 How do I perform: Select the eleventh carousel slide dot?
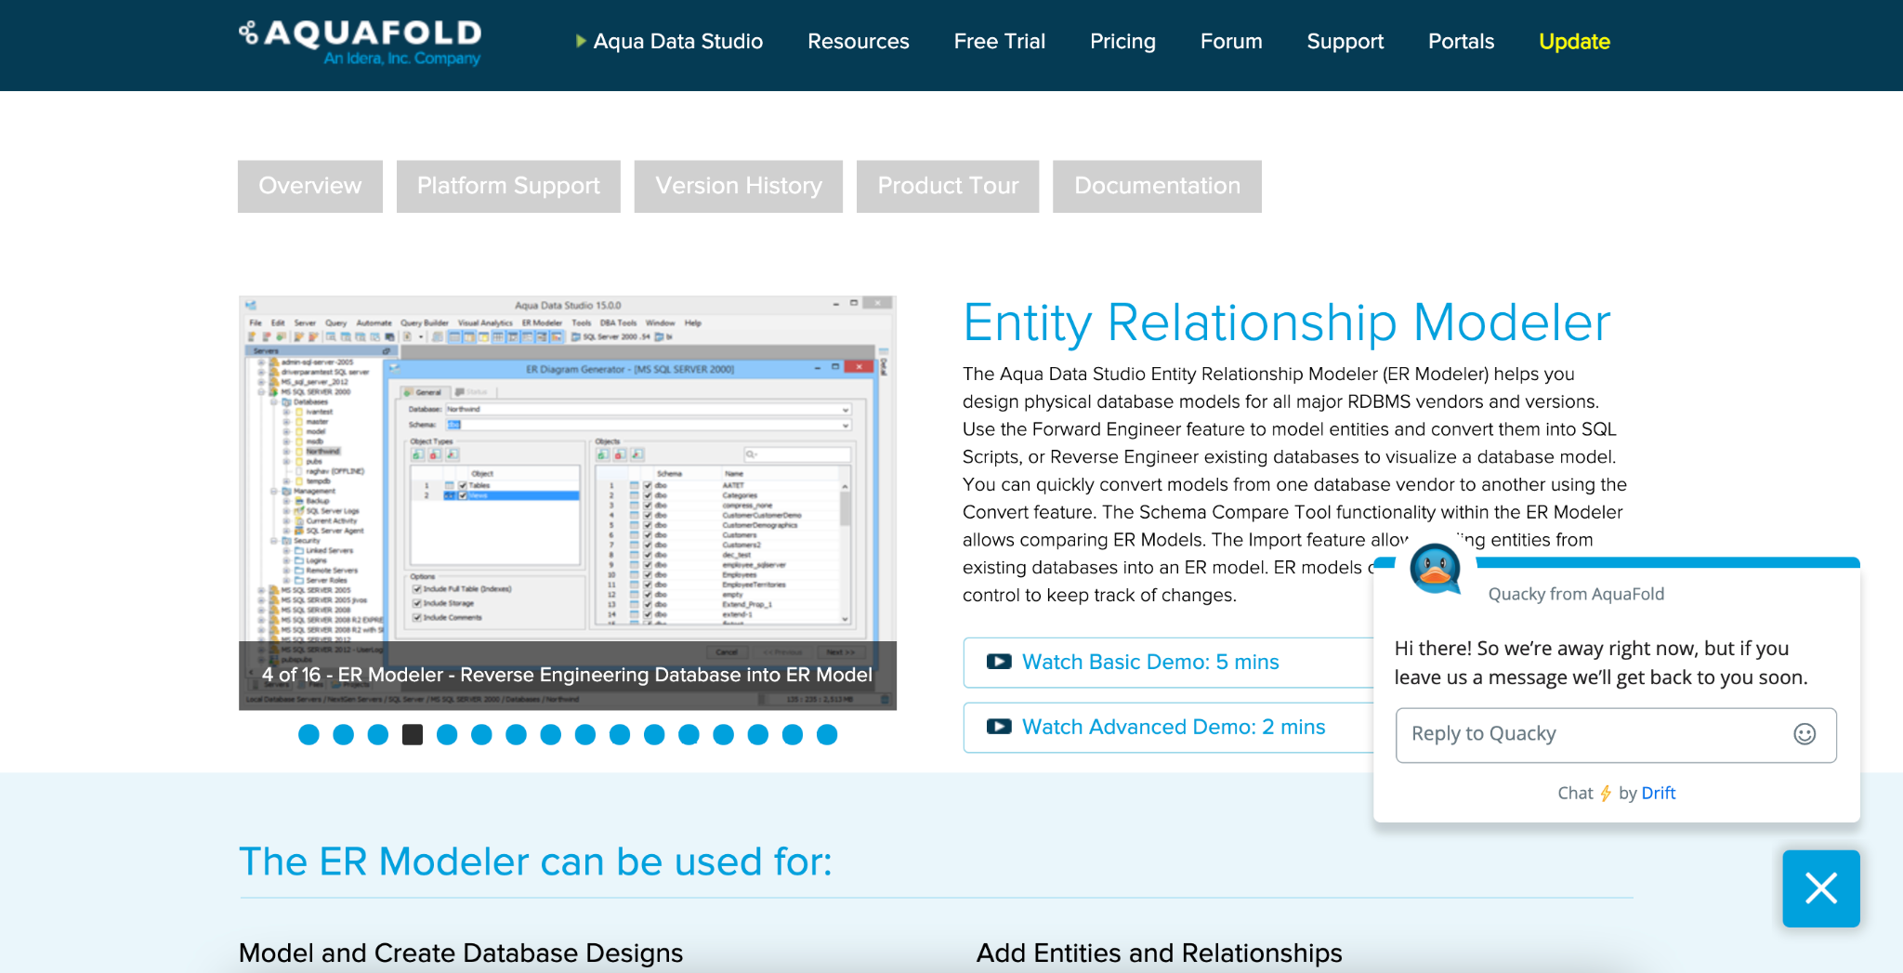(x=654, y=735)
